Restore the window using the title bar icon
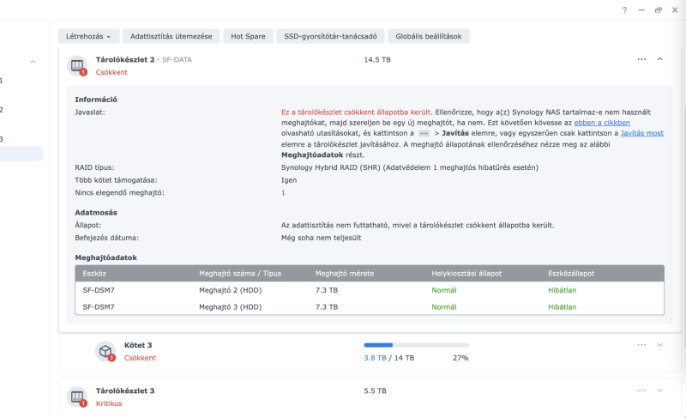The height and width of the screenshot is (418, 686). point(658,9)
